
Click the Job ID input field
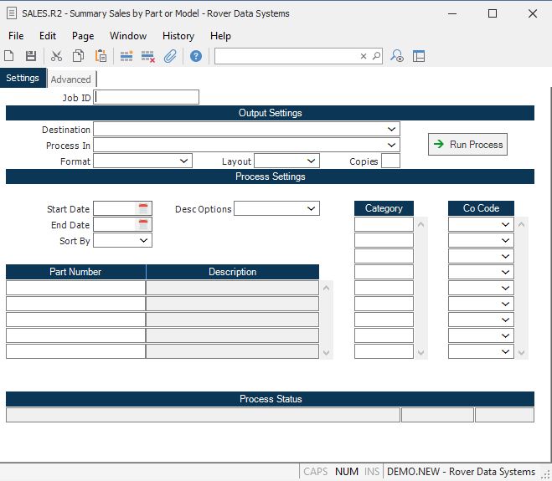[147, 97]
